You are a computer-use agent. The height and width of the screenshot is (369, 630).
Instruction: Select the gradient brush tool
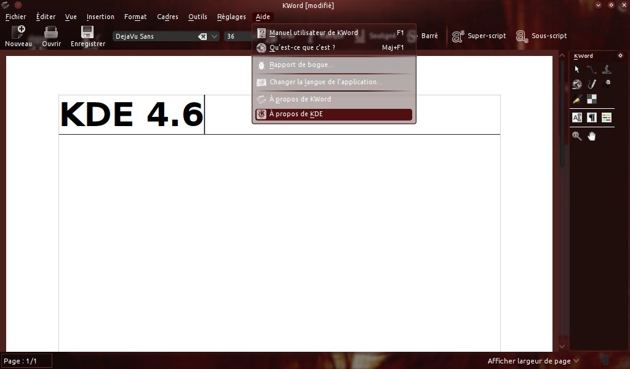[x=577, y=99]
